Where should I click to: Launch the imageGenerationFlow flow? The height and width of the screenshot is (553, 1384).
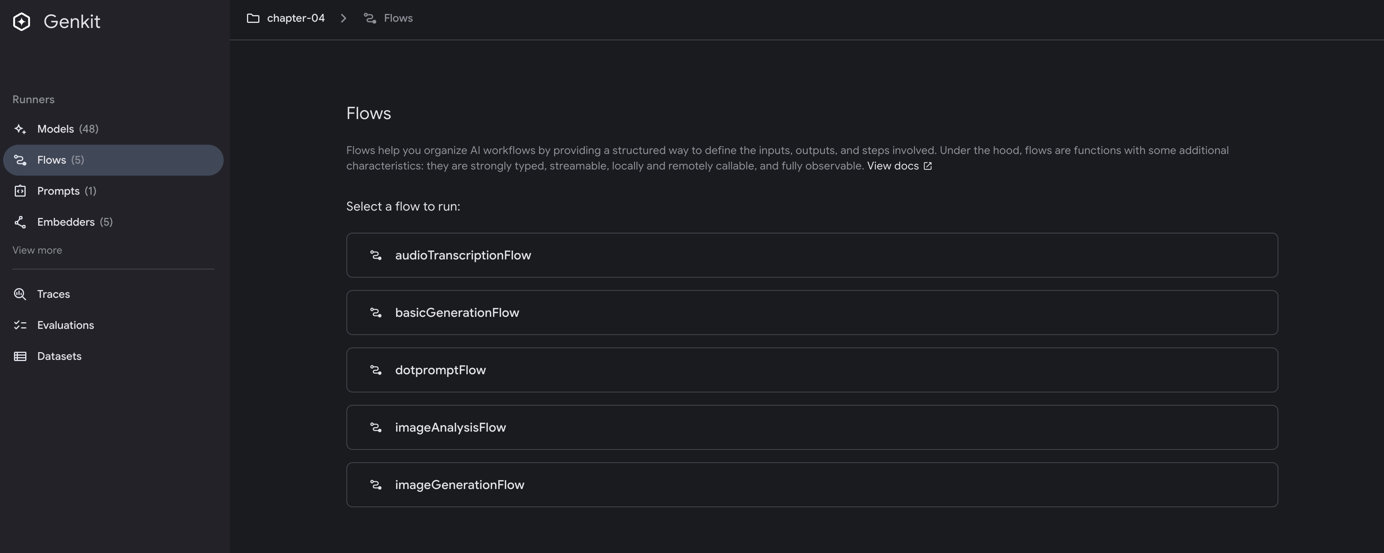tap(812, 485)
